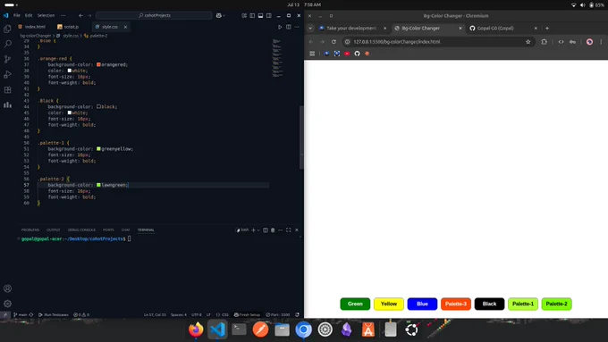Viewport: 608px width, 342px height.
Task: Open the bar chart activity bar icon
Action: [7, 105]
